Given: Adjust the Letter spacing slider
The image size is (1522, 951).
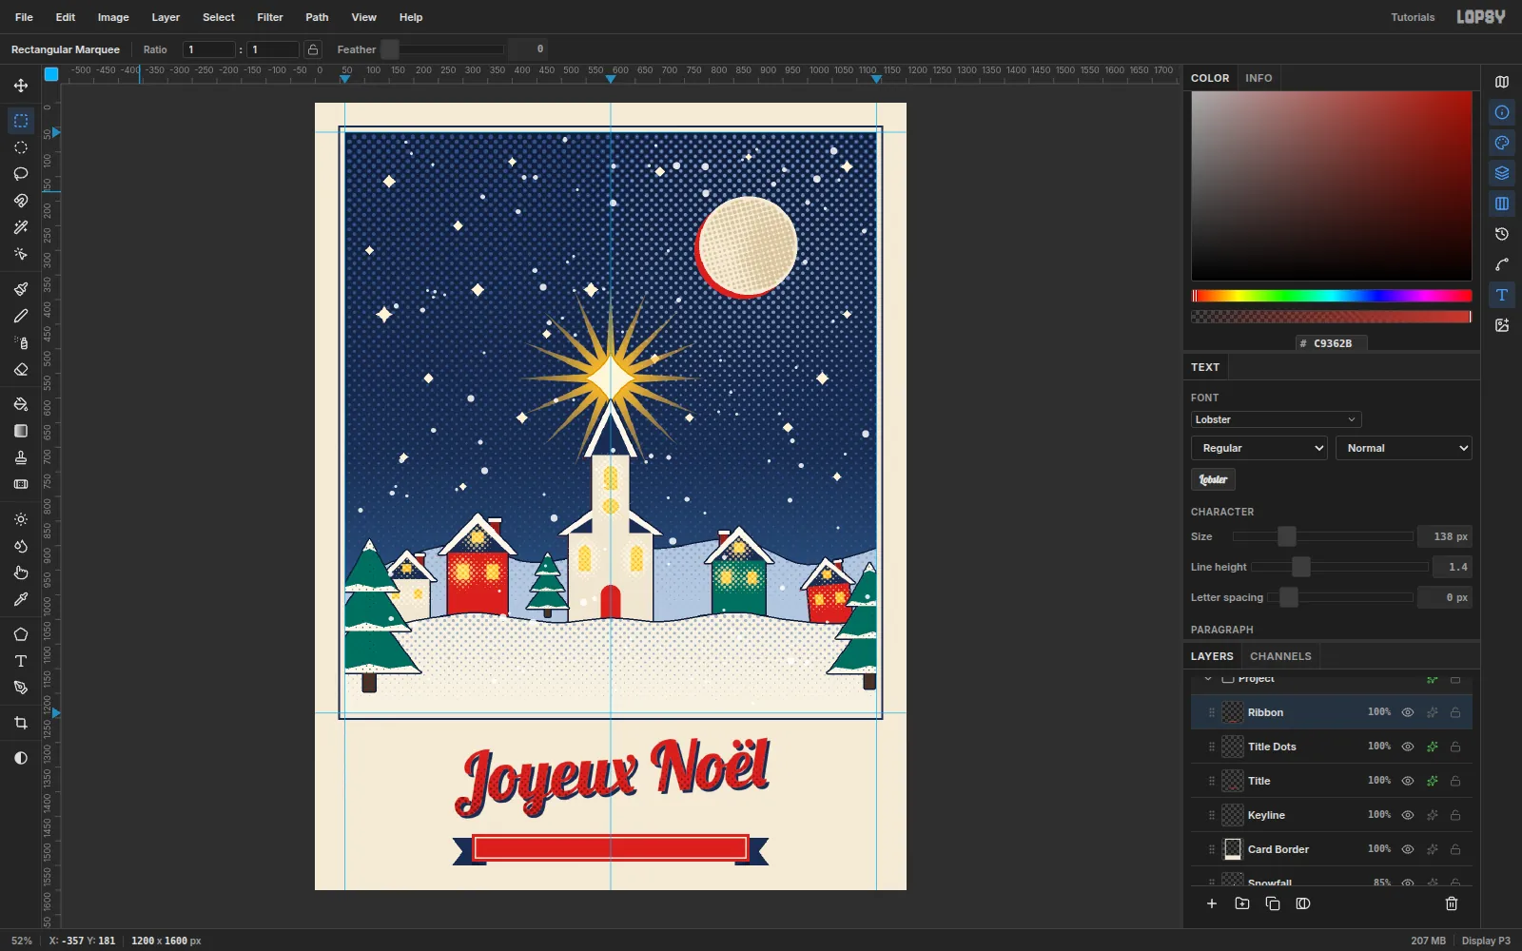Looking at the screenshot, I should click(1342, 597).
